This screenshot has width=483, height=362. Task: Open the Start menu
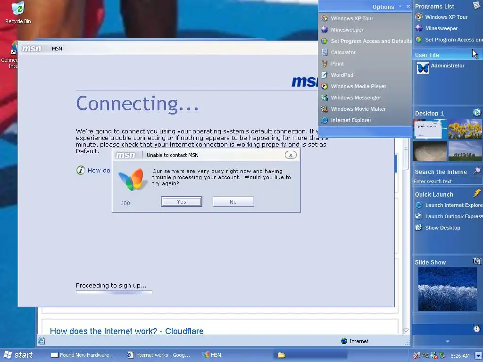tap(18, 355)
